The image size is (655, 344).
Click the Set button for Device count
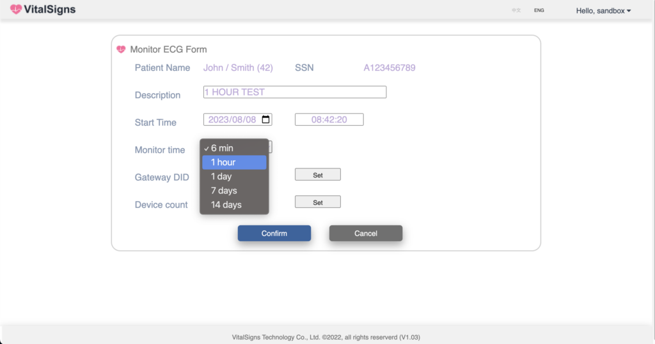pyautogui.click(x=318, y=202)
